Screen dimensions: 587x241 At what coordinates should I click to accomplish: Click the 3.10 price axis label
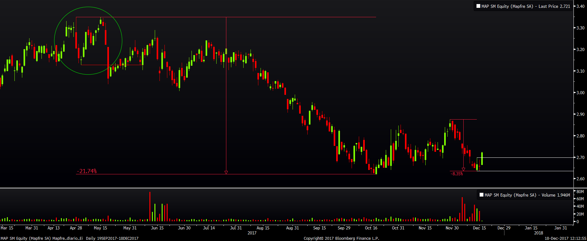coord(581,71)
